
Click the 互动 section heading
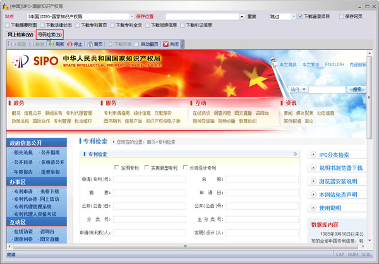pos(201,103)
